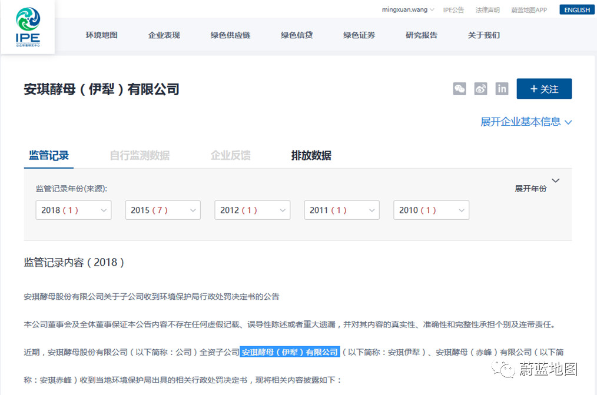597x395 pixels.
Task: Open mingxuan.wang account dropdown
Action: pos(408,10)
